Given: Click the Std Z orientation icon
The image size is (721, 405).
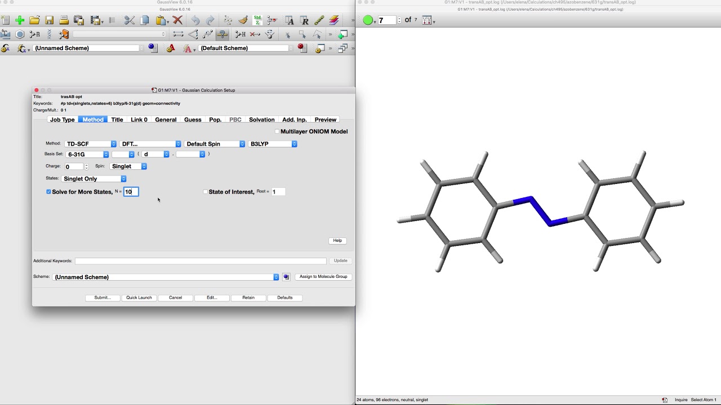Looking at the screenshot, I should 257,20.
